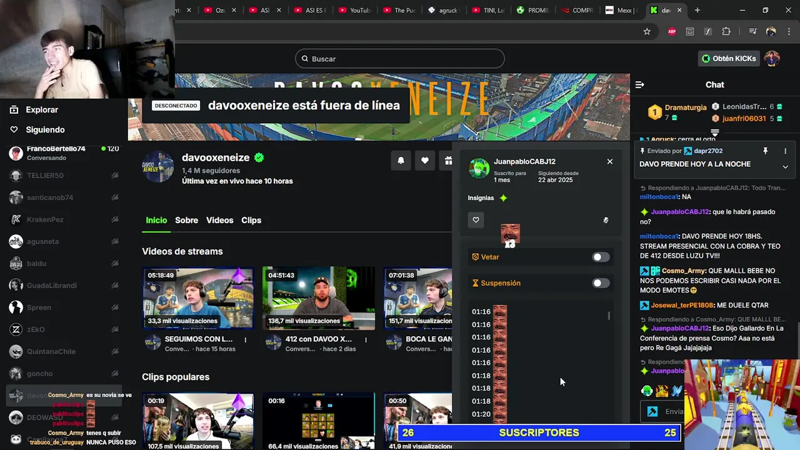Open Chrome three-dot menu
The width and height of the screenshot is (800, 450).
(x=789, y=31)
